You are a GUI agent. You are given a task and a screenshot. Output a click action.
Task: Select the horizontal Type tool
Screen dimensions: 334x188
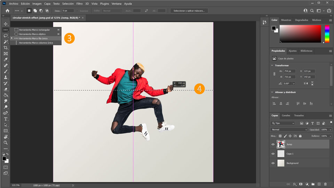point(6,119)
